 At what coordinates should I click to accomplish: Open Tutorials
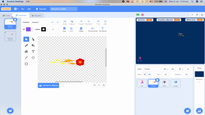(41, 9)
